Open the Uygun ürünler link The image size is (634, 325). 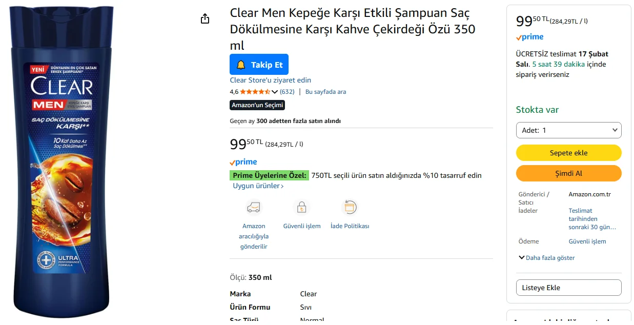258,186
